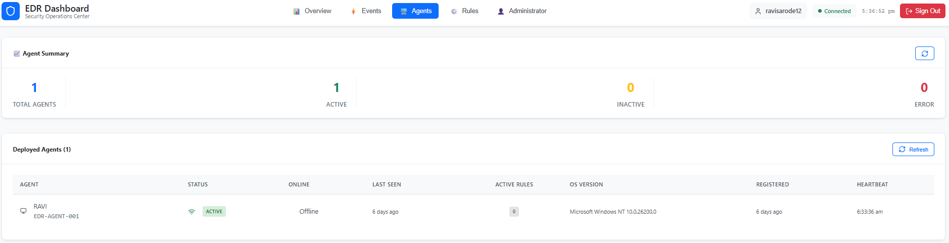Click the EDR shield logo icon
The image size is (949, 243).
(11, 11)
